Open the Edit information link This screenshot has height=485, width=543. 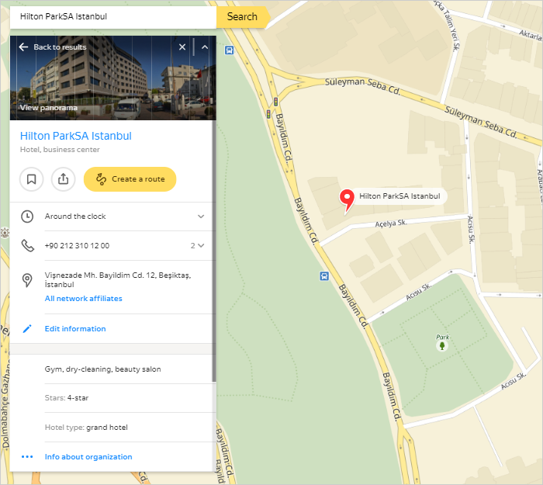75,329
